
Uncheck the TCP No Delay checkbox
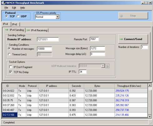tap(11, 72)
